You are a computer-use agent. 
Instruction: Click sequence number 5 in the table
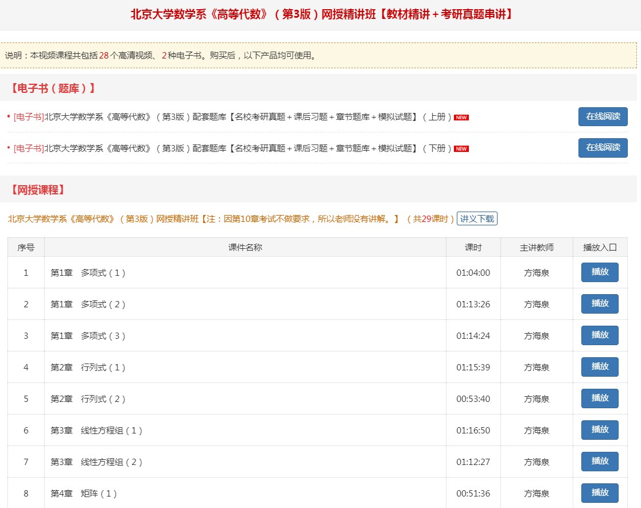26,399
